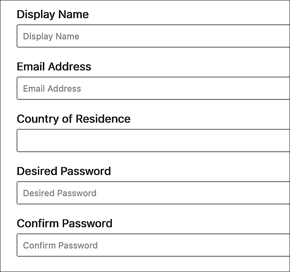This screenshot has height=272, width=290.
Task: Place cursor on gray "Email Address" placeholder
Action: click(52, 88)
